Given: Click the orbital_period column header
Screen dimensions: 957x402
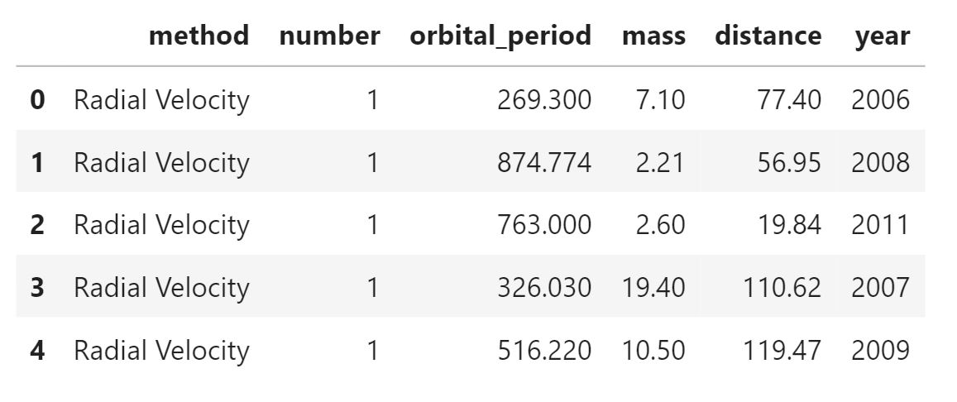Looking at the screenshot, I should (x=500, y=36).
